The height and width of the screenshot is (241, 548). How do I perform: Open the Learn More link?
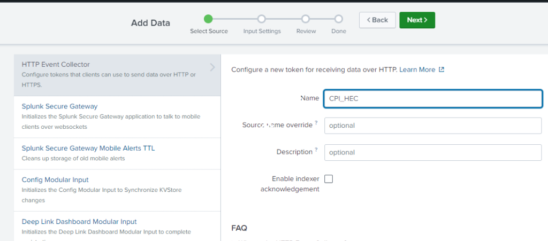[x=417, y=69]
